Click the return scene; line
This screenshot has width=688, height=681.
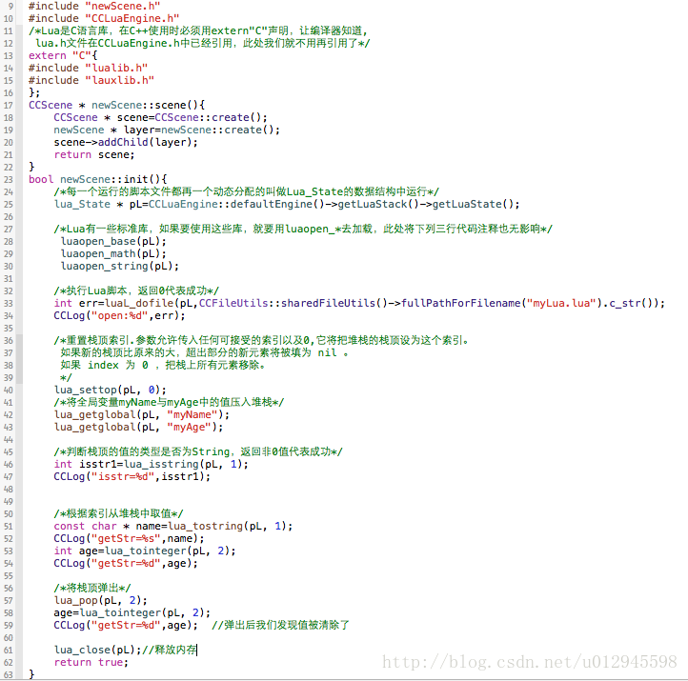pos(94,155)
